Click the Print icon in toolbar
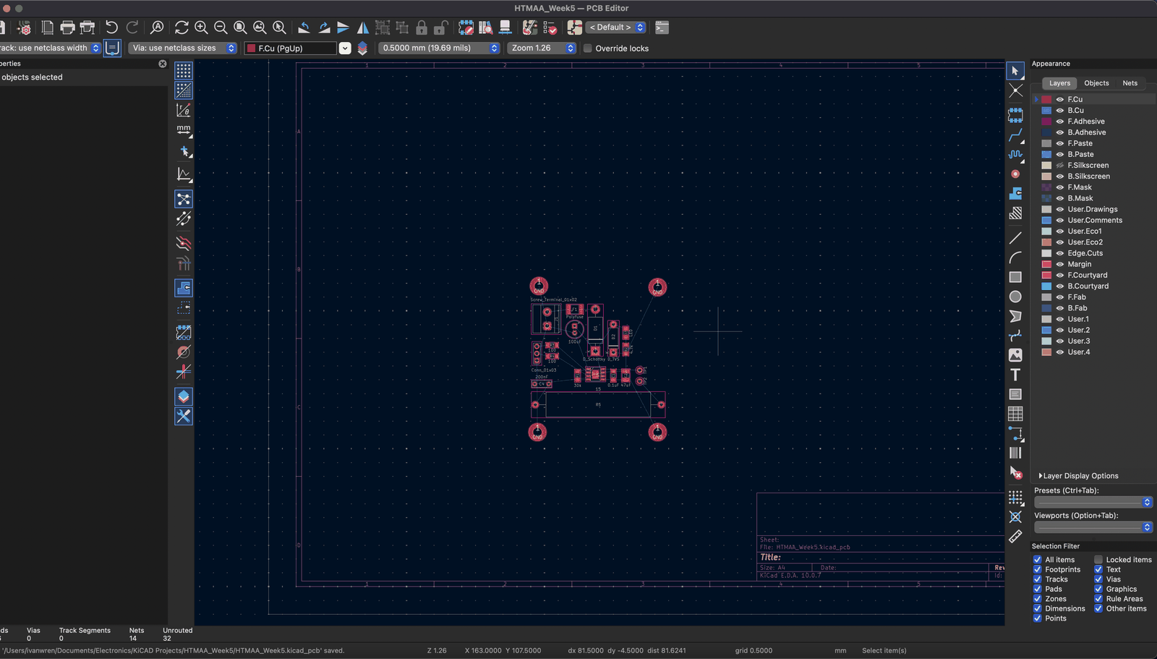 [67, 27]
